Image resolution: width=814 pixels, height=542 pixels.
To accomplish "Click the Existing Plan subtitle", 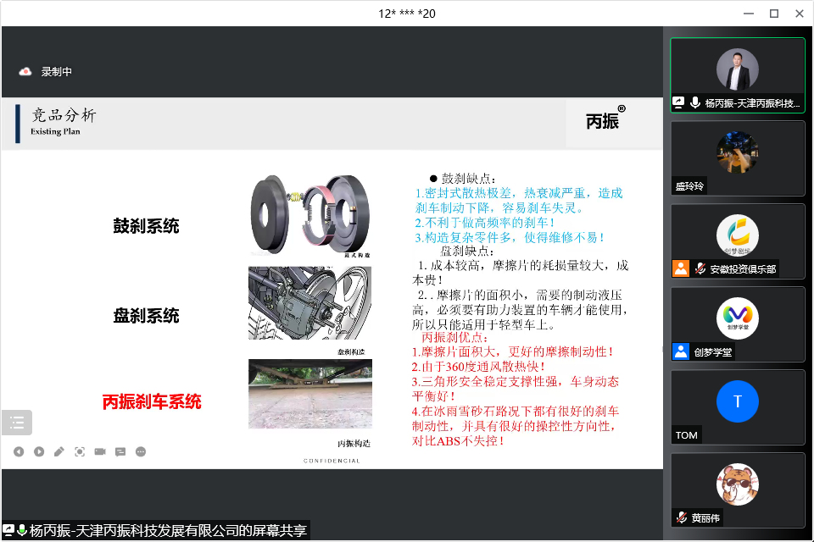I will click(55, 131).
